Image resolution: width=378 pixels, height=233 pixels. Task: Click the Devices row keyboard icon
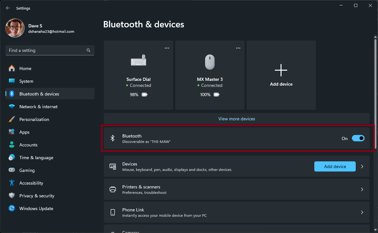click(x=113, y=166)
